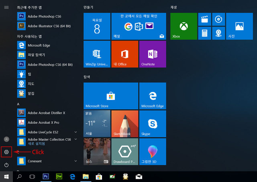Expand the Adobe Master Collection CS6 chevron
This screenshot has height=182, width=257.
point(75,139)
